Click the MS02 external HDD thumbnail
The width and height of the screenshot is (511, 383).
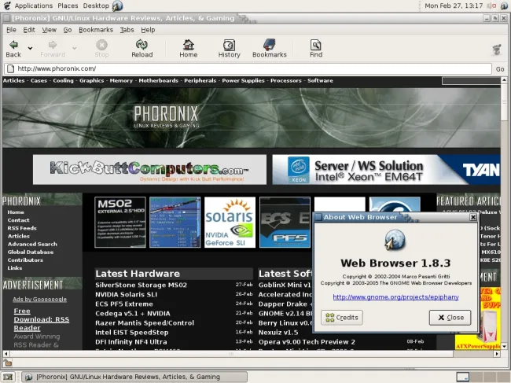[x=120, y=222]
